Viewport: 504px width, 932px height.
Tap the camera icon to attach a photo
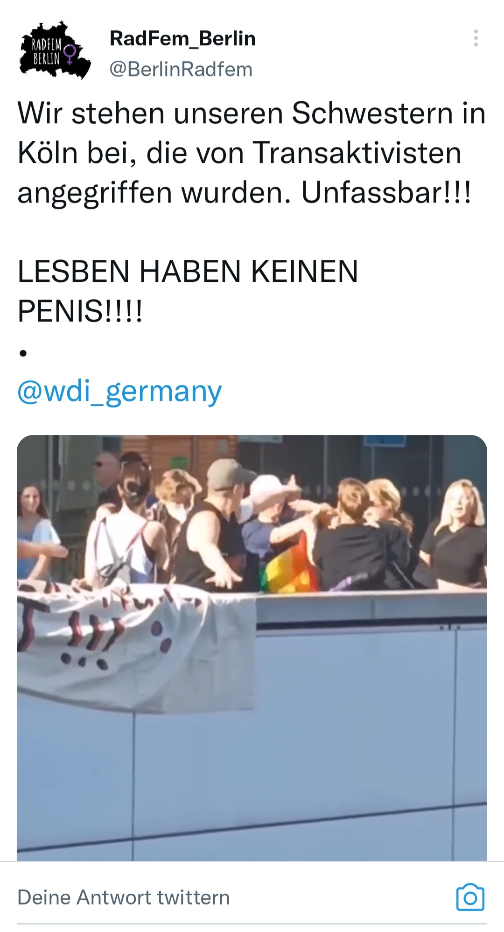(470, 897)
